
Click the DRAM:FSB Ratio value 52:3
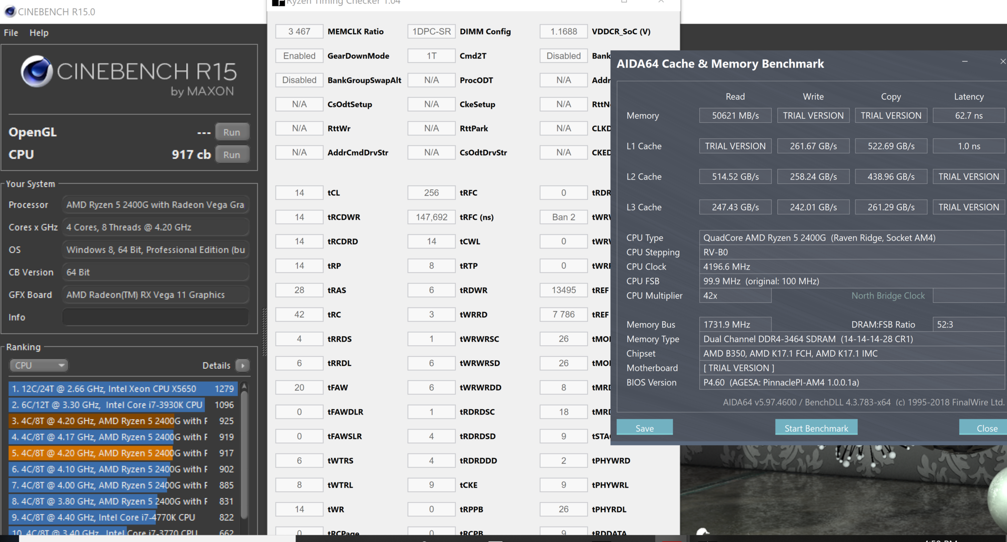click(969, 325)
